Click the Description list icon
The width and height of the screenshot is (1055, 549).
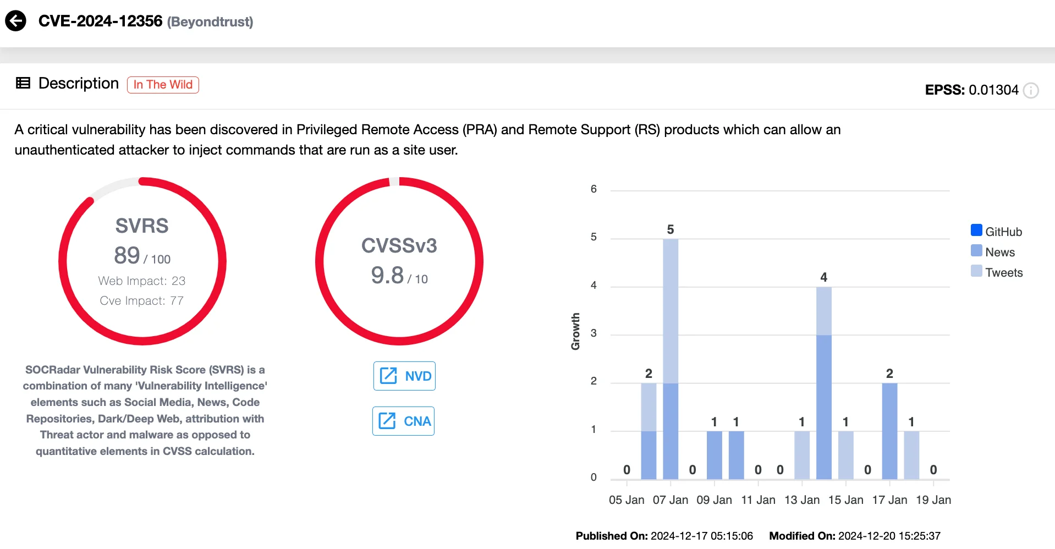(x=23, y=83)
